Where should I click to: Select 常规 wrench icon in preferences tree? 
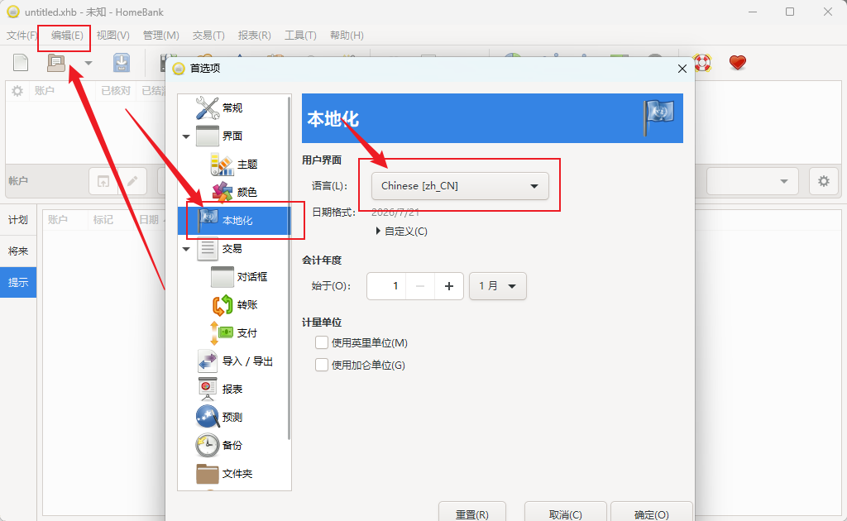[x=208, y=108]
